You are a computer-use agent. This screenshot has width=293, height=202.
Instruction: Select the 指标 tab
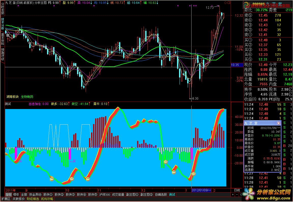pyautogui.click(x=8, y=195)
